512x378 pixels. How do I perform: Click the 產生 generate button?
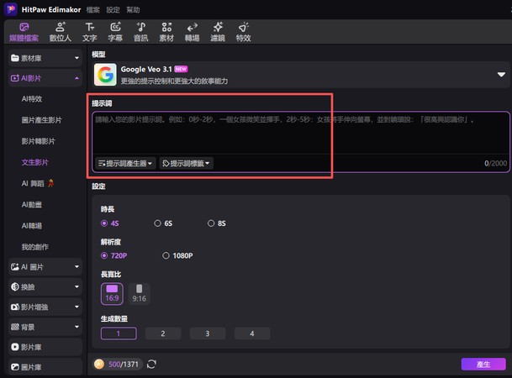tap(483, 364)
